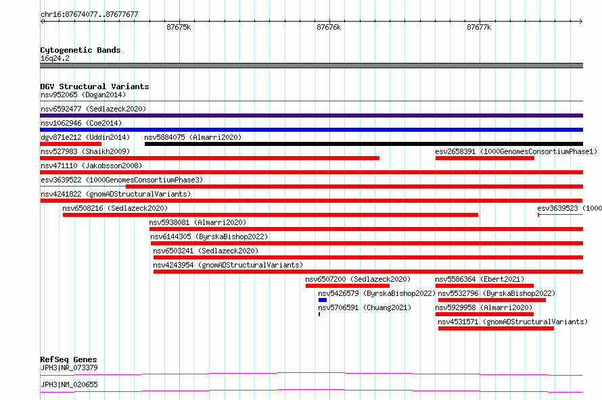602x400 pixels.
Task: Click the short red bar under dgv871e212
Action: [x=70, y=144]
